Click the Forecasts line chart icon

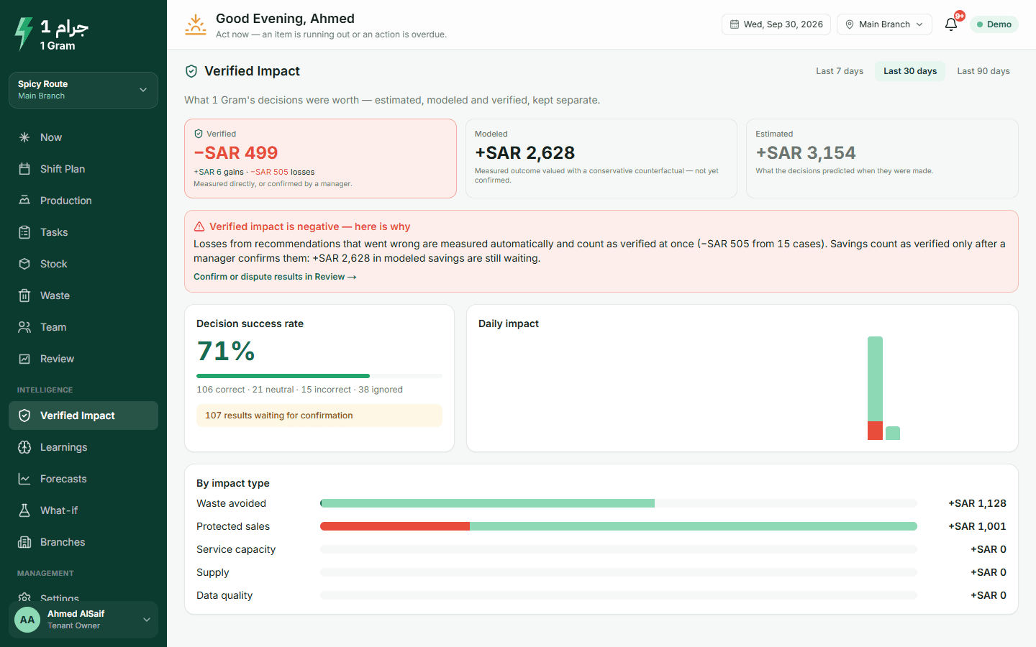[x=24, y=479]
